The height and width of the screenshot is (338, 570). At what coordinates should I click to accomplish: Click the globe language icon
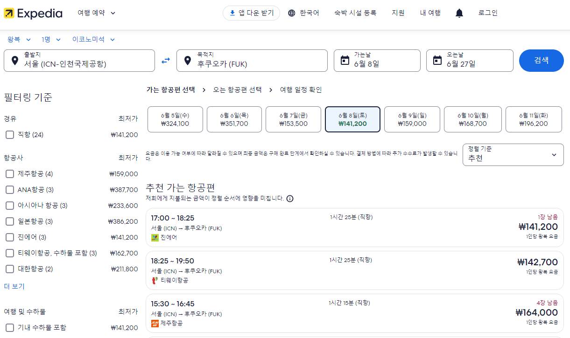(292, 13)
